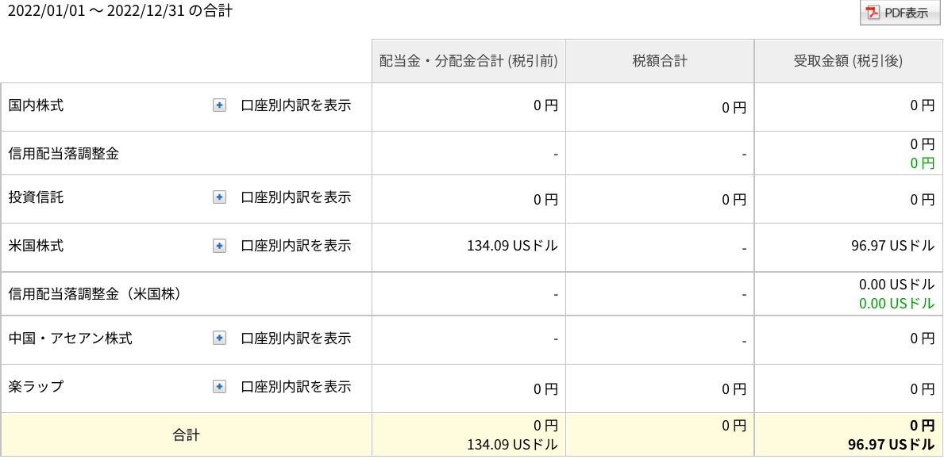The width and height of the screenshot is (944, 459).
Task: Click the PDF表示 button
Action: point(900,13)
